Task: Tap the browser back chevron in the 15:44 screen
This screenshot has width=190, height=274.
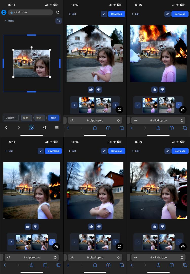Action: coord(6,128)
